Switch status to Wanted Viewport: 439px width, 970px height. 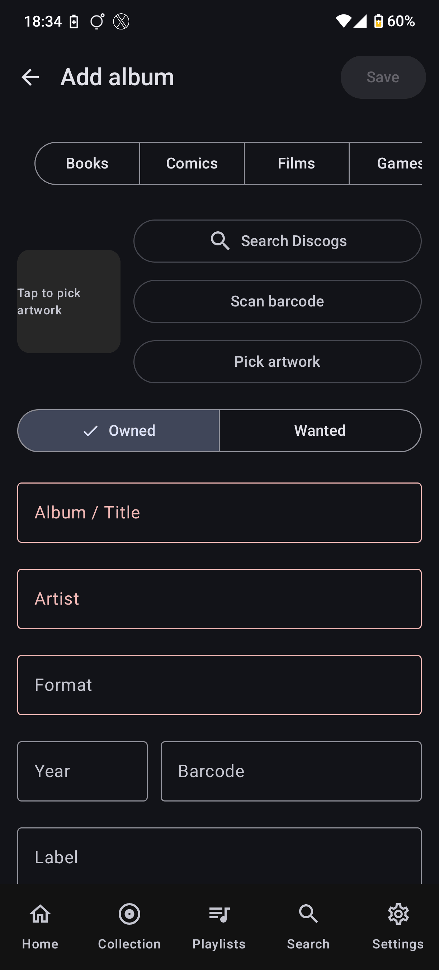click(320, 431)
